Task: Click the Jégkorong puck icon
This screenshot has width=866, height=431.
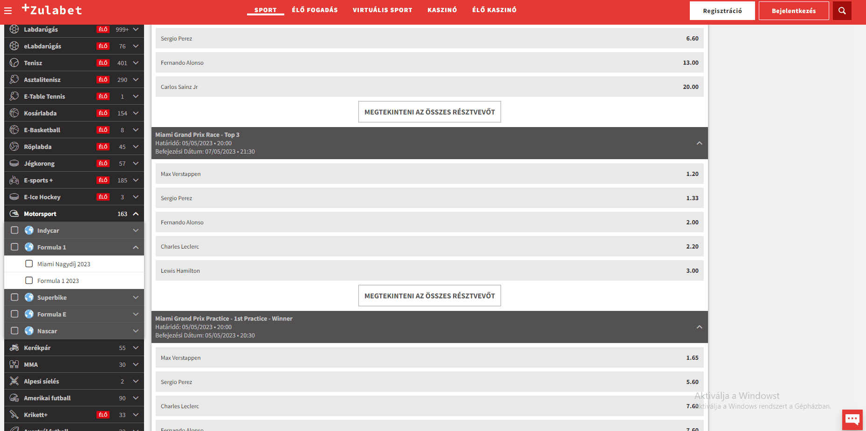Action: coord(14,163)
